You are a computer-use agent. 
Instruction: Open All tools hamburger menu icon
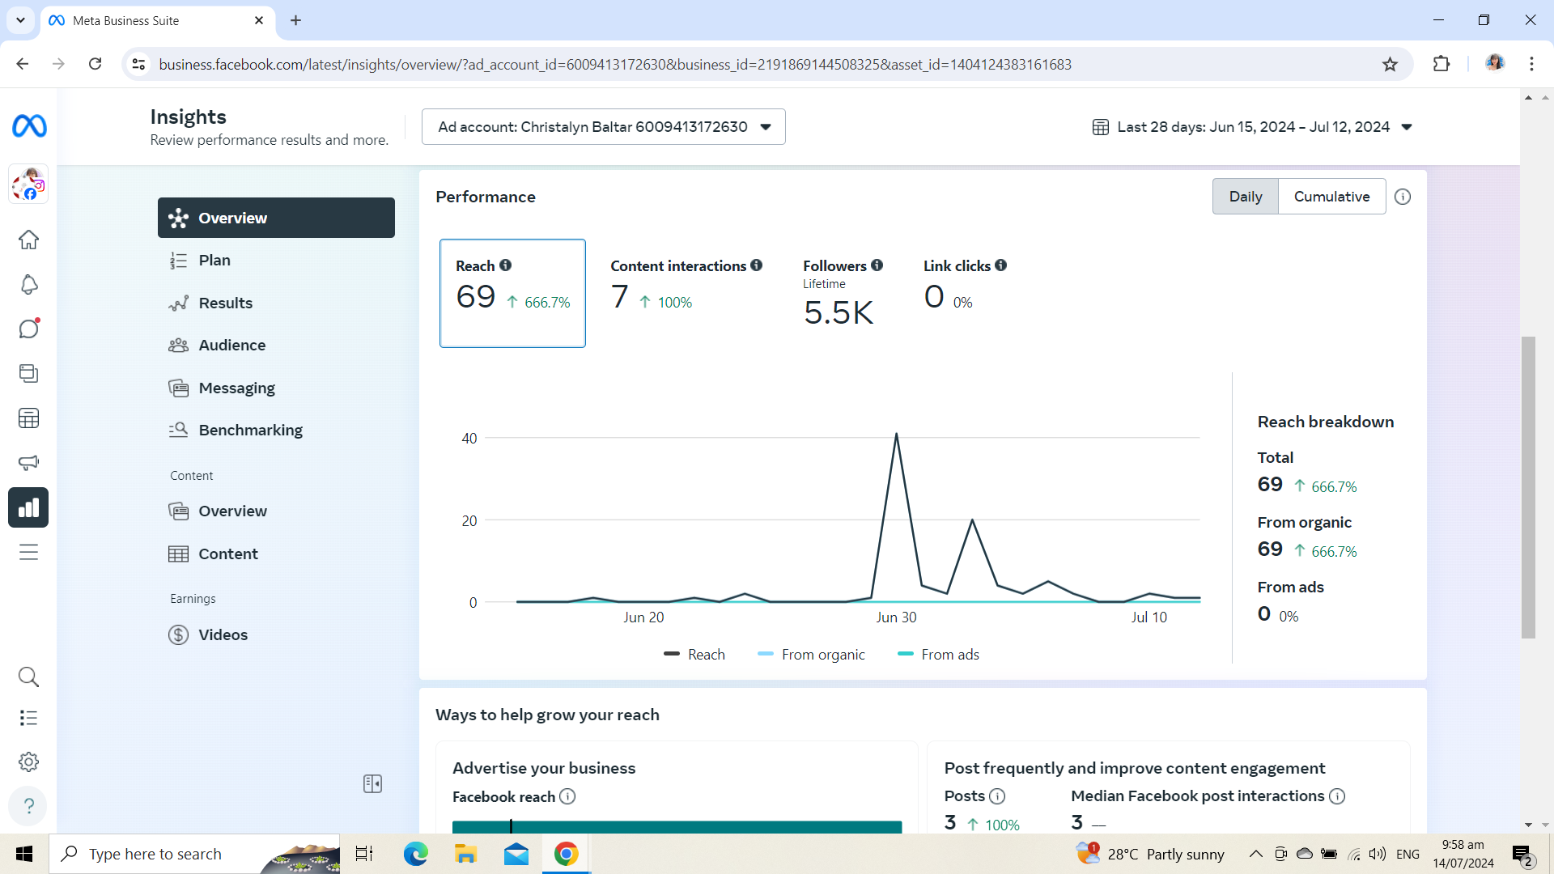(x=28, y=552)
